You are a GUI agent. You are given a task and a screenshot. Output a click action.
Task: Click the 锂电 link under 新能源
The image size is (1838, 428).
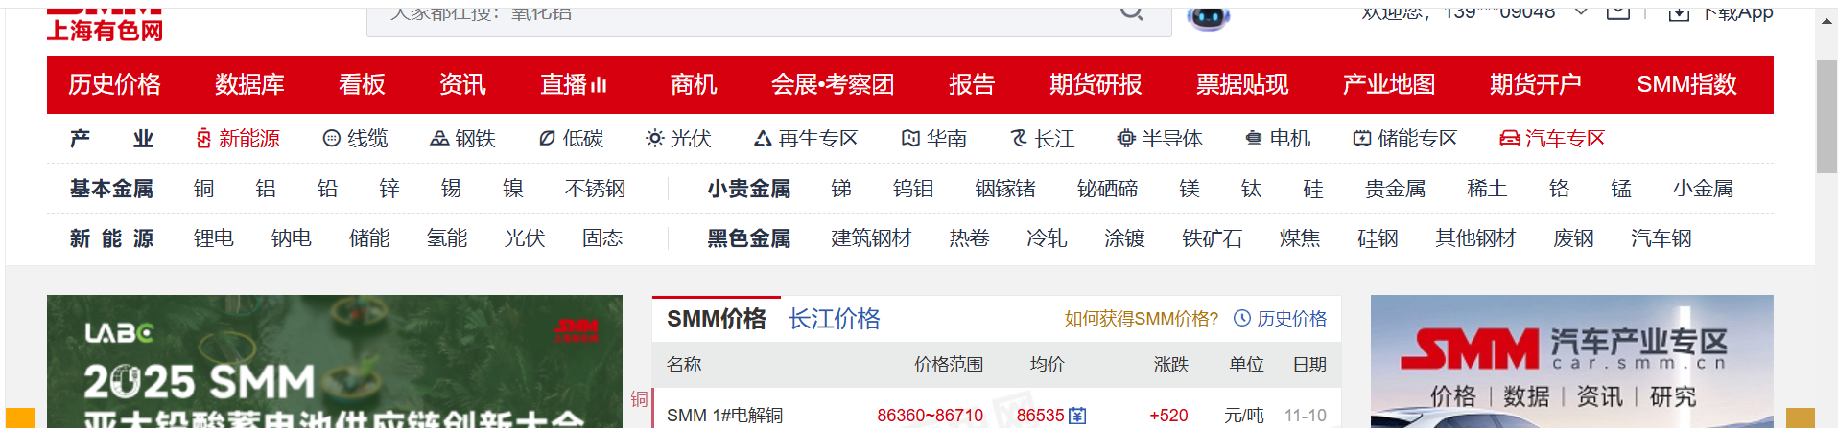pyautogui.click(x=213, y=238)
